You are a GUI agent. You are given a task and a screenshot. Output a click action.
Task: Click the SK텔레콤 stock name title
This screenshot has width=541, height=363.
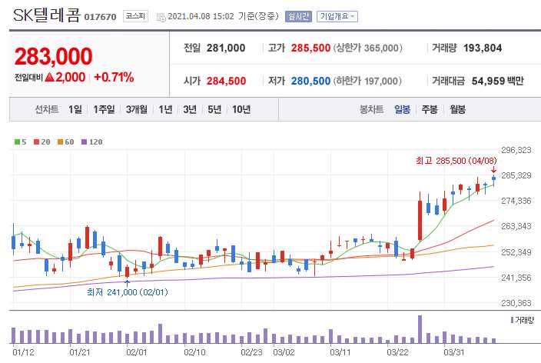pos(47,15)
